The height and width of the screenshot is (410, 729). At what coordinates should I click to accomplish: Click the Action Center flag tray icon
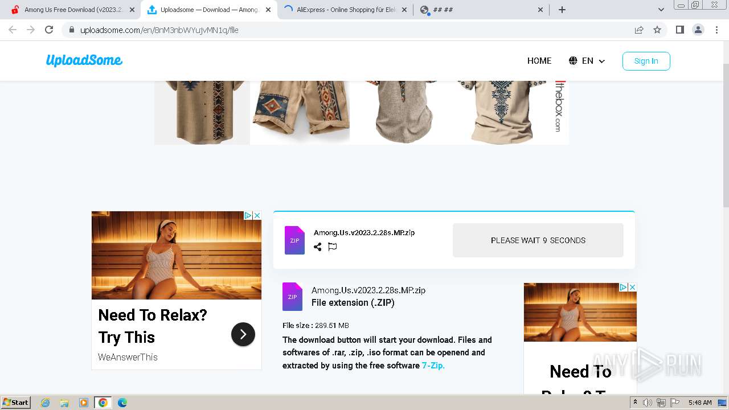[674, 403]
